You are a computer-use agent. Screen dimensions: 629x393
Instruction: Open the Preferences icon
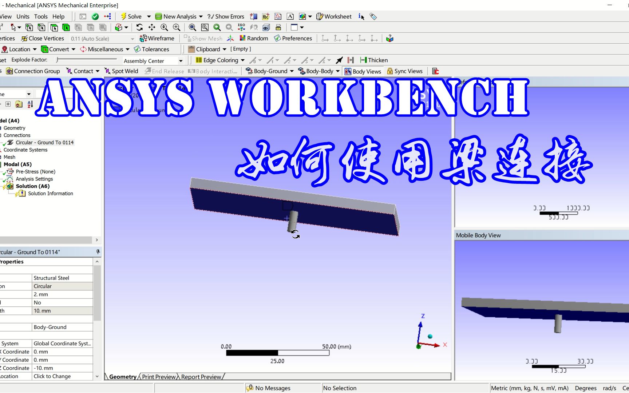click(x=293, y=38)
